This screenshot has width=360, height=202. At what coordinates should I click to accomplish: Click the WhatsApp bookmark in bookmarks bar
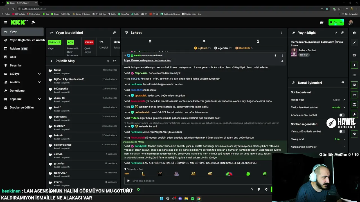coord(123,14)
